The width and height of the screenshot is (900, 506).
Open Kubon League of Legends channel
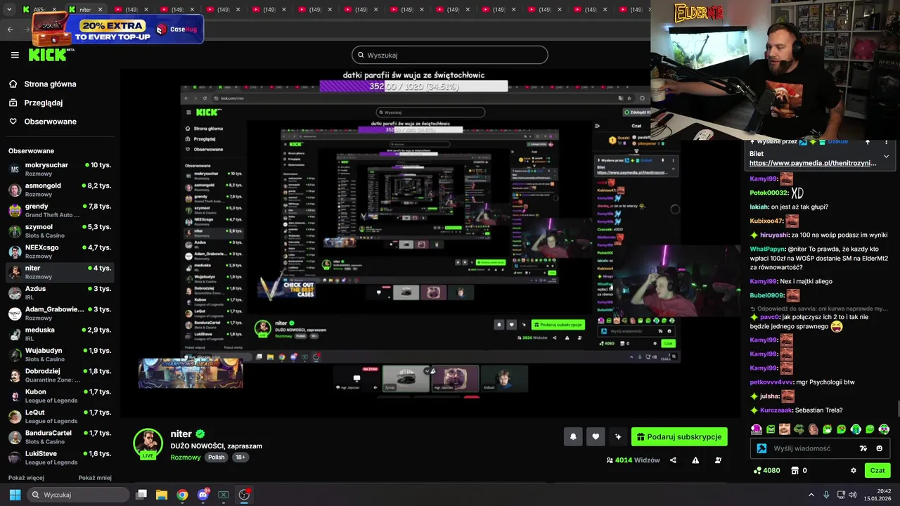[60, 396]
